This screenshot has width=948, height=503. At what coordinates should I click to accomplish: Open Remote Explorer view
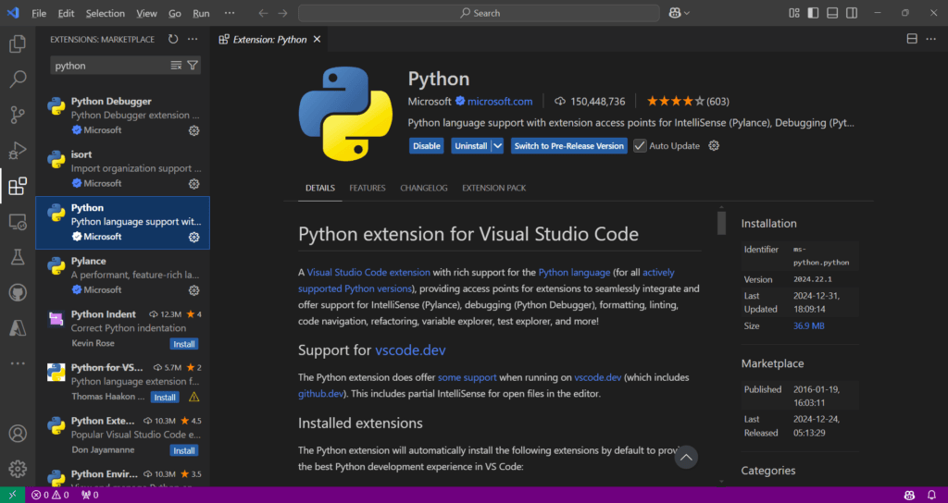tap(18, 222)
